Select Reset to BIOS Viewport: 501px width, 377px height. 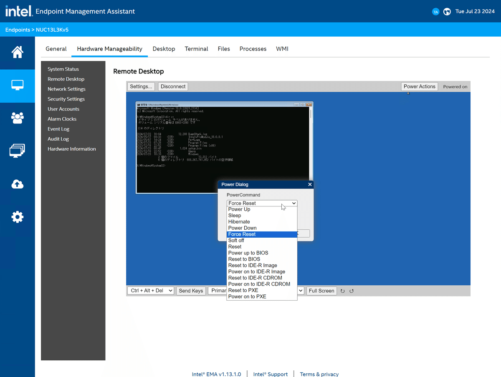262,259
